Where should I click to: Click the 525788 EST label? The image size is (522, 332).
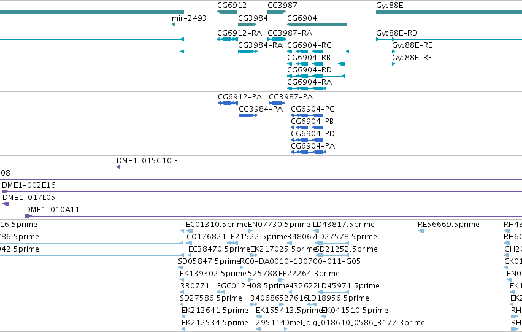pos(263,274)
